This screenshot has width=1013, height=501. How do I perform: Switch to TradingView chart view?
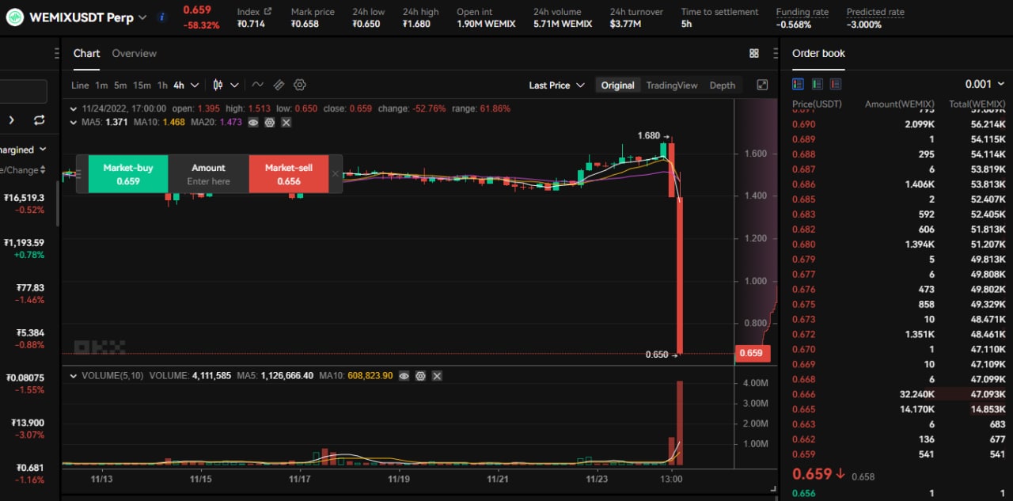pos(672,85)
